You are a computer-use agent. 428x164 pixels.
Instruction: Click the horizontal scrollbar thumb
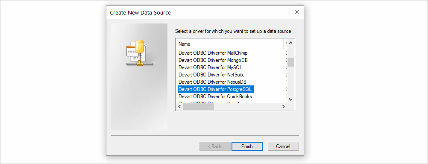(199, 107)
